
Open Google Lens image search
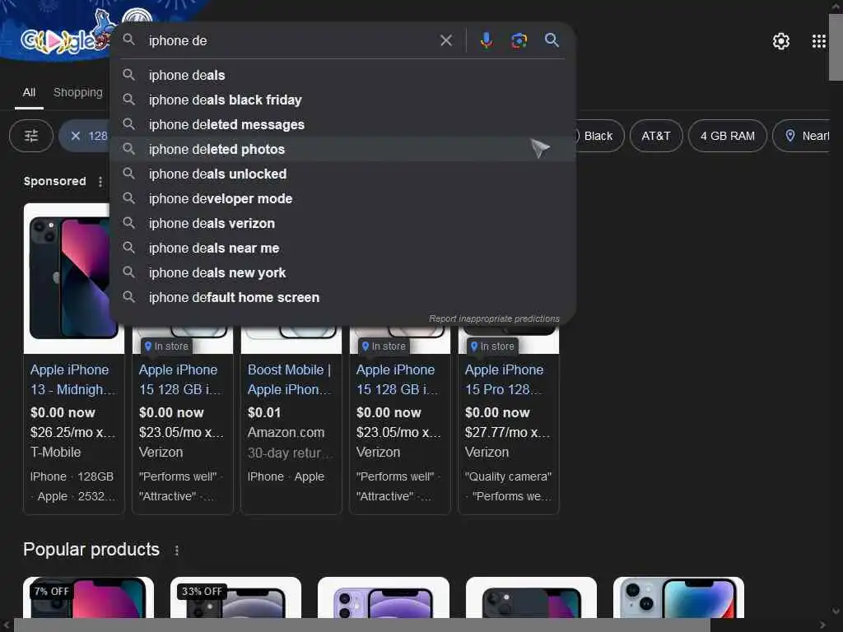click(x=519, y=40)
